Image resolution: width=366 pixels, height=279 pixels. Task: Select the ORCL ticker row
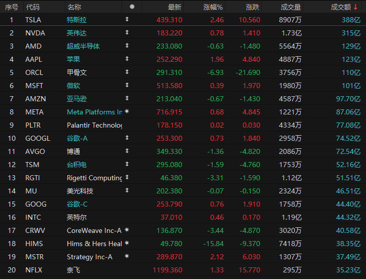click(34, 72)
